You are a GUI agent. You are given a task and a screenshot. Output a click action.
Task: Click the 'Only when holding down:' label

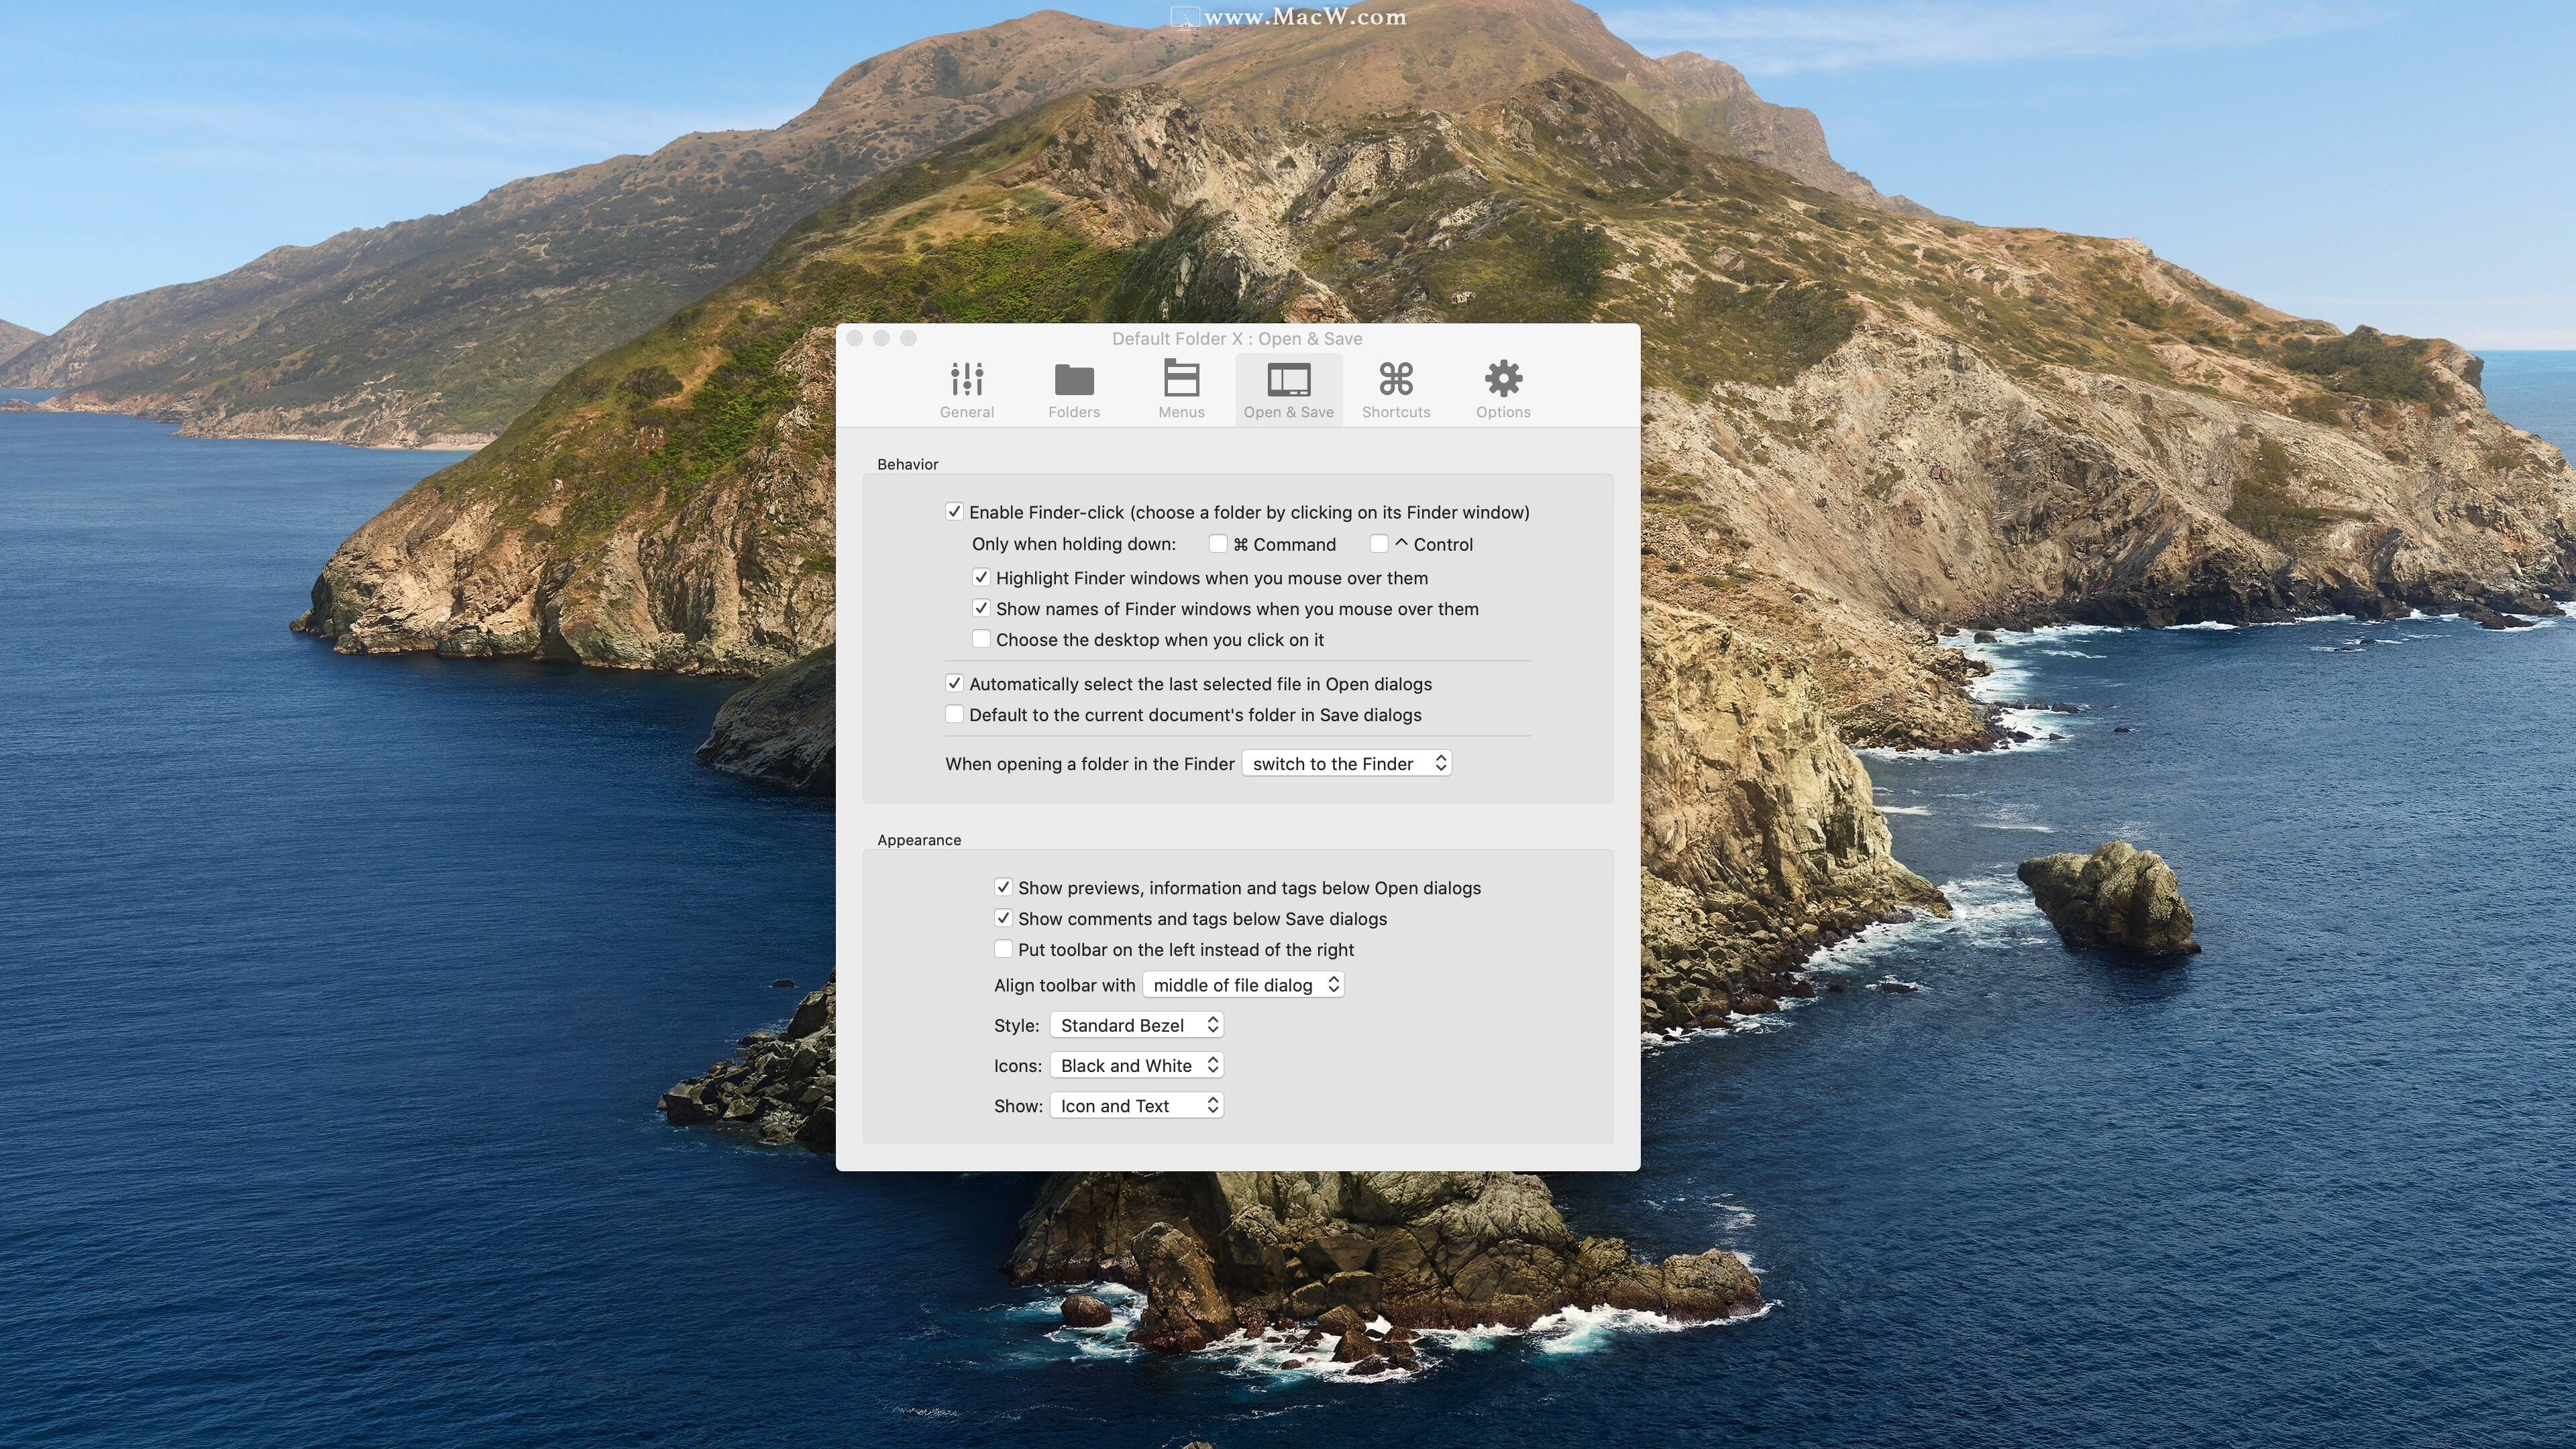point(1074,544)
